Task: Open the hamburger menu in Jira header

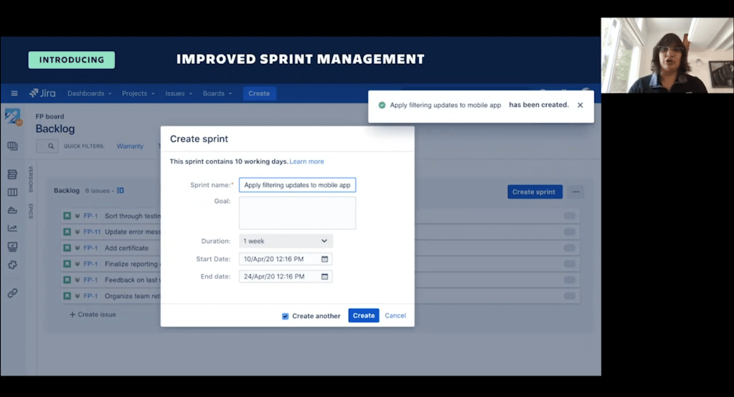Action: [x=14, y=93]
